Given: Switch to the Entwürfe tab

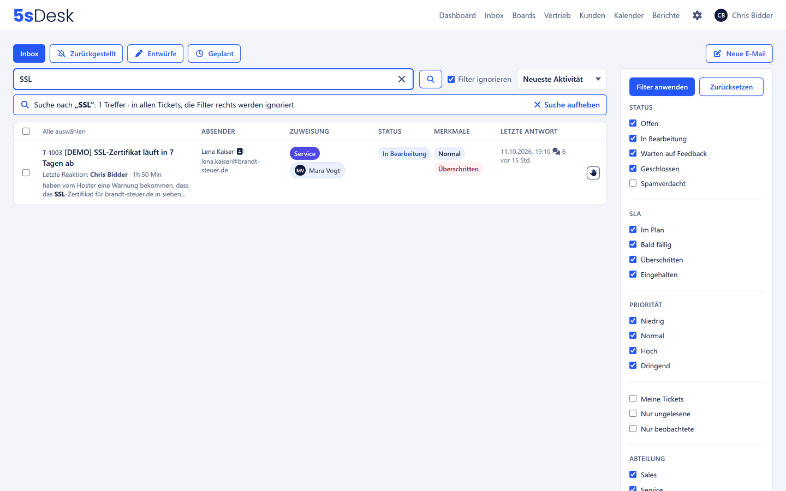Looking at the screenshot, I should click(x=155, y=53).
